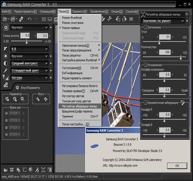The image size is (193, 181).
Task: Rotate image left using toolbar icon
Action: 118,19
